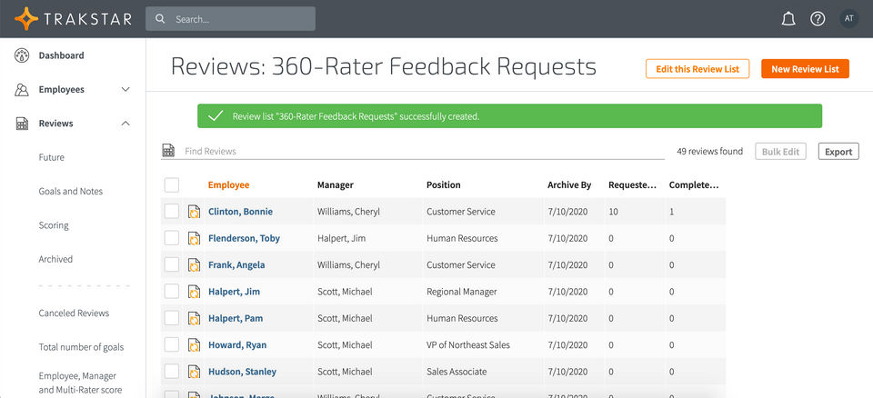Click the Trakstar logo icon
This screenshot has height=398, width=873.
pos(25,18)
